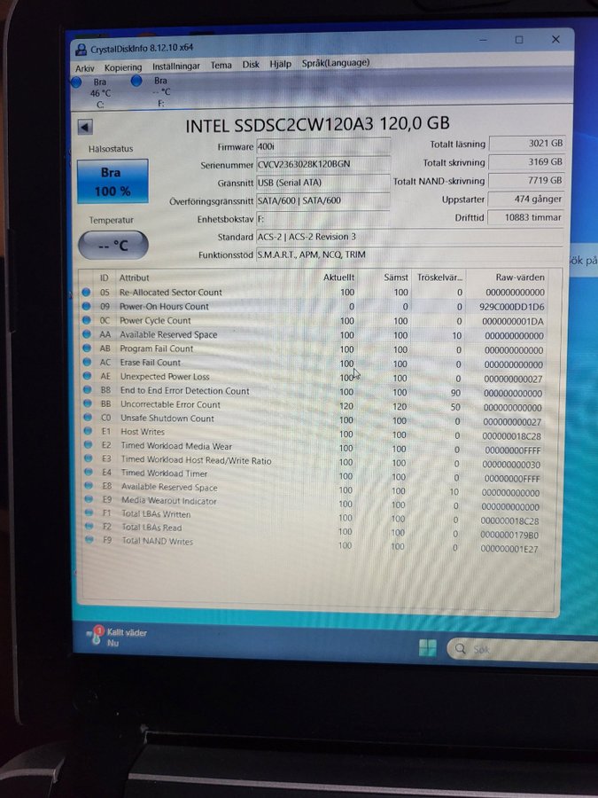Click status dot for Media Wearout Indicator
This screenshot has height=798, width=598.
[89, 501]
